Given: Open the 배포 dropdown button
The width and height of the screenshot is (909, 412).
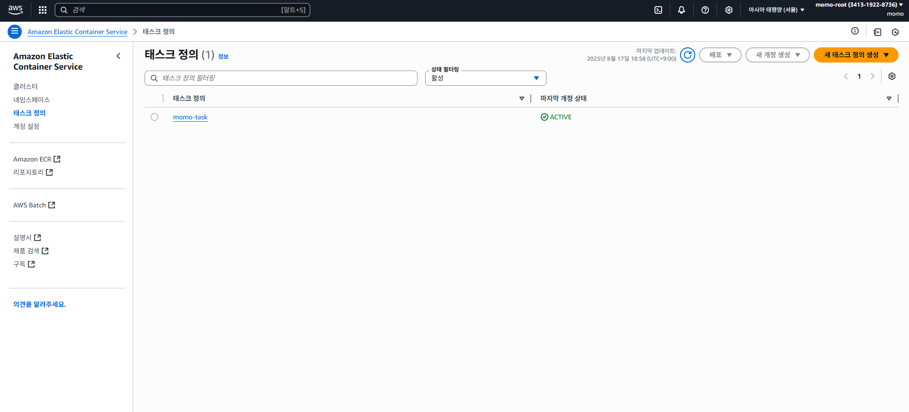Looking at the screenshot, I should (720, 55).
